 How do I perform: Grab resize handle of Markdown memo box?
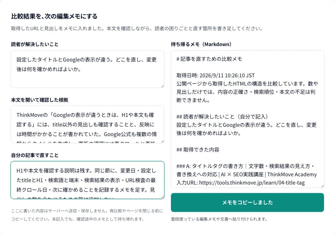coord(322,186)
